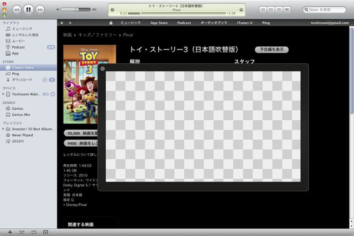This screenshot has height=236, width=354.
Task: Open the Ping tab in store bar
Action: (266, 23)
